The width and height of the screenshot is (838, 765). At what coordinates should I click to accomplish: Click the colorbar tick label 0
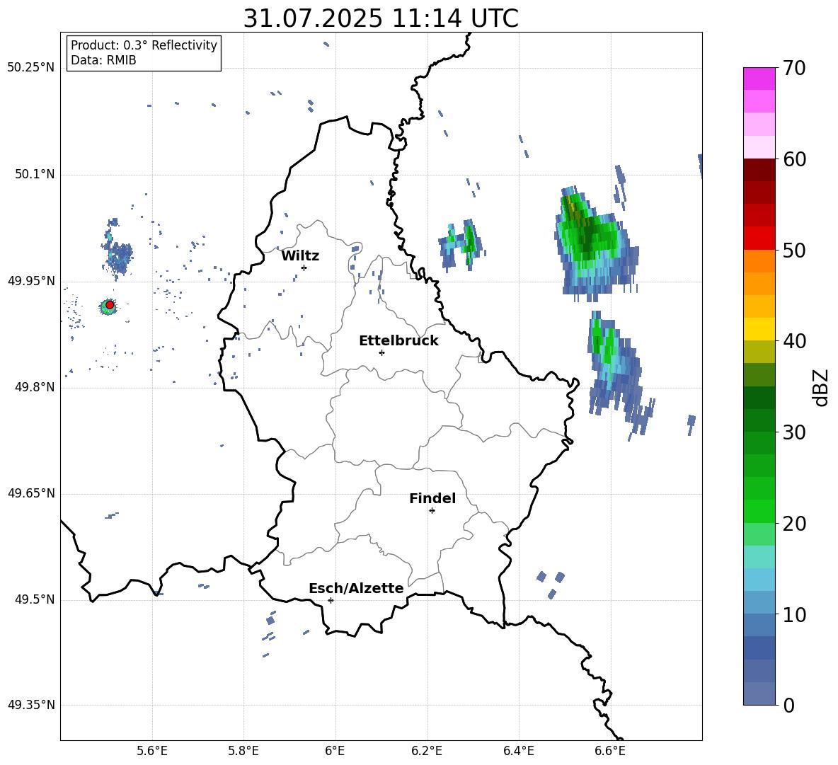click(788, 705)
